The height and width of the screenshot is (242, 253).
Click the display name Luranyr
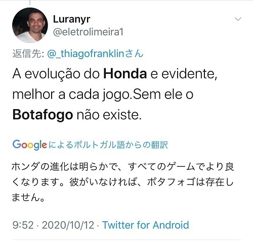(72, 19)
